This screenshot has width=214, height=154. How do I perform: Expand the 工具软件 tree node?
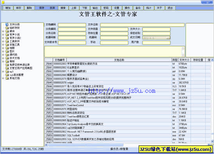[x=3, y=41]
